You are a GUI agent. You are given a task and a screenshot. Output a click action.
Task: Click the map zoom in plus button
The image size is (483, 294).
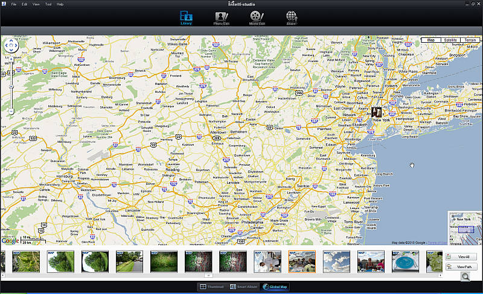[11, 58]
